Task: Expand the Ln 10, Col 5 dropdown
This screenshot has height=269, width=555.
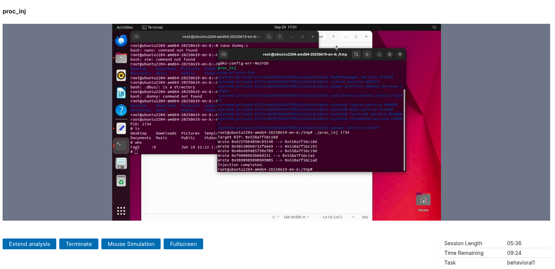Action: click(335, 217)
